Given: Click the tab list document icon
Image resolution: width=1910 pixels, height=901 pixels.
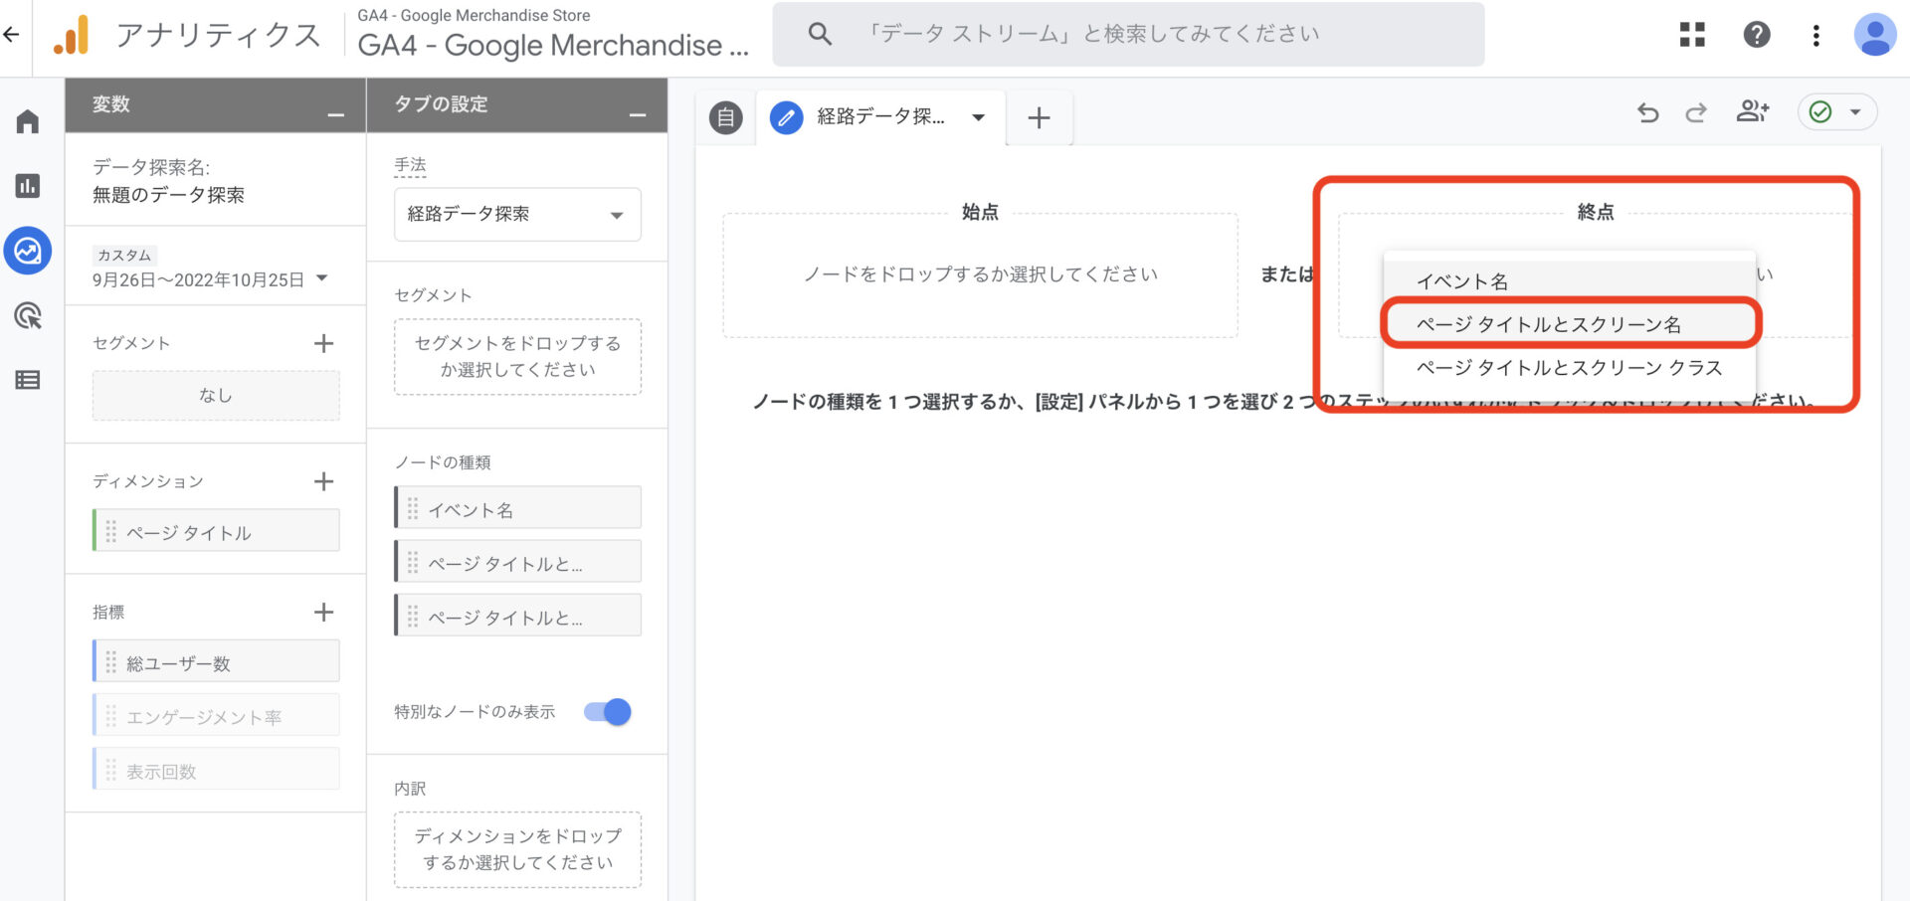Looking at the screenshot, I should point(726,117).
